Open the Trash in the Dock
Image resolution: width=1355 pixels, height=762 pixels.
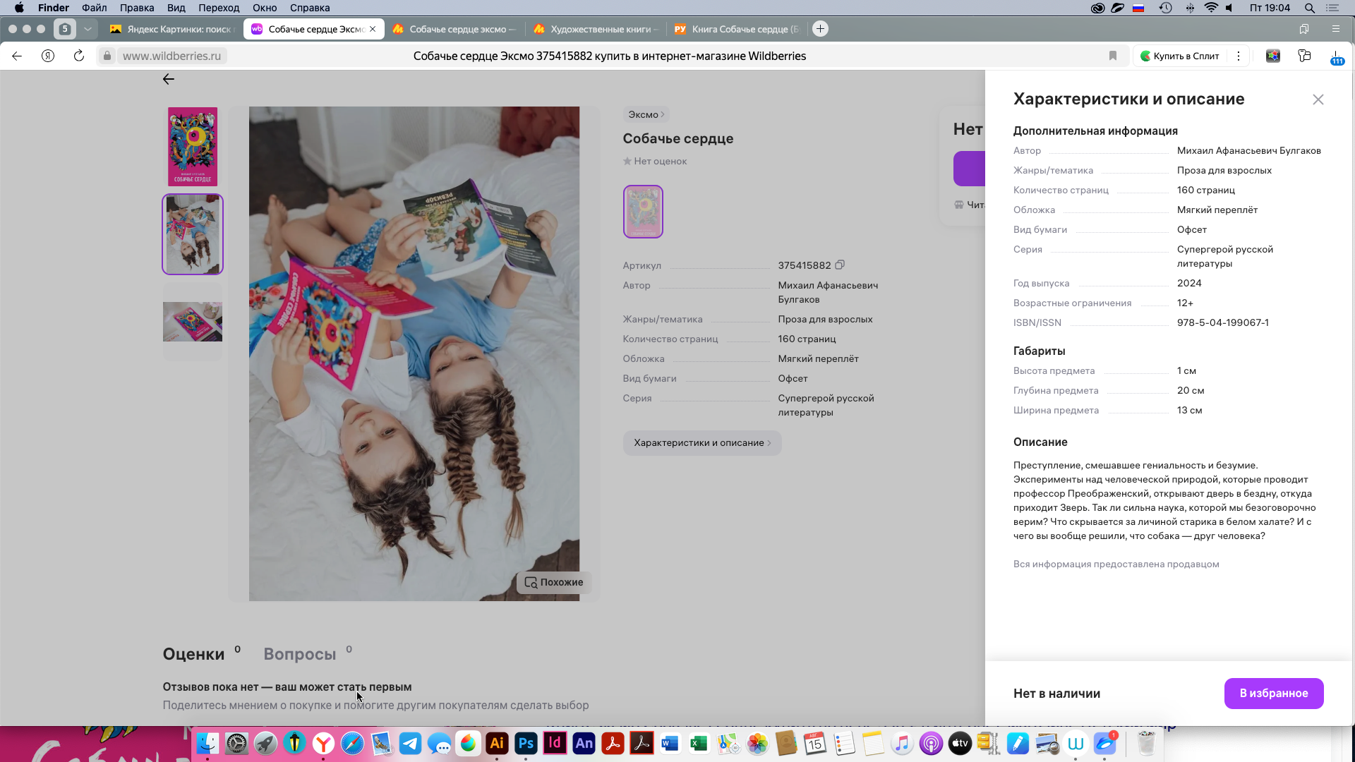pyautogui.click(x=1146, y=743)
